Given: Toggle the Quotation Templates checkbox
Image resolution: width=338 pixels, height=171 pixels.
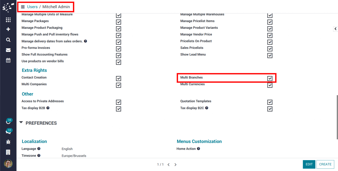Looking at the screenshot, I should point(270,102).
